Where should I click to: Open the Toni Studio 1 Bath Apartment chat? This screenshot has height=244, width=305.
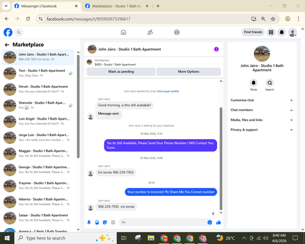(38, 73)
